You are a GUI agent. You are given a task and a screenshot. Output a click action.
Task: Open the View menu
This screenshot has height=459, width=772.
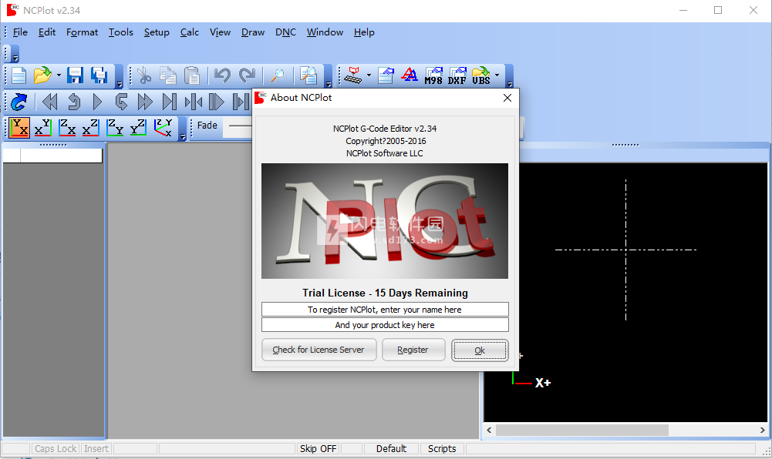(220, 32)
